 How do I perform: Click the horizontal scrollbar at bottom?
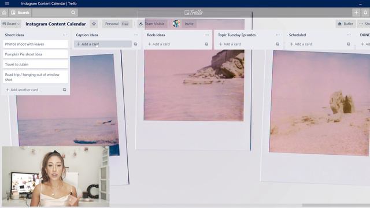336,205
